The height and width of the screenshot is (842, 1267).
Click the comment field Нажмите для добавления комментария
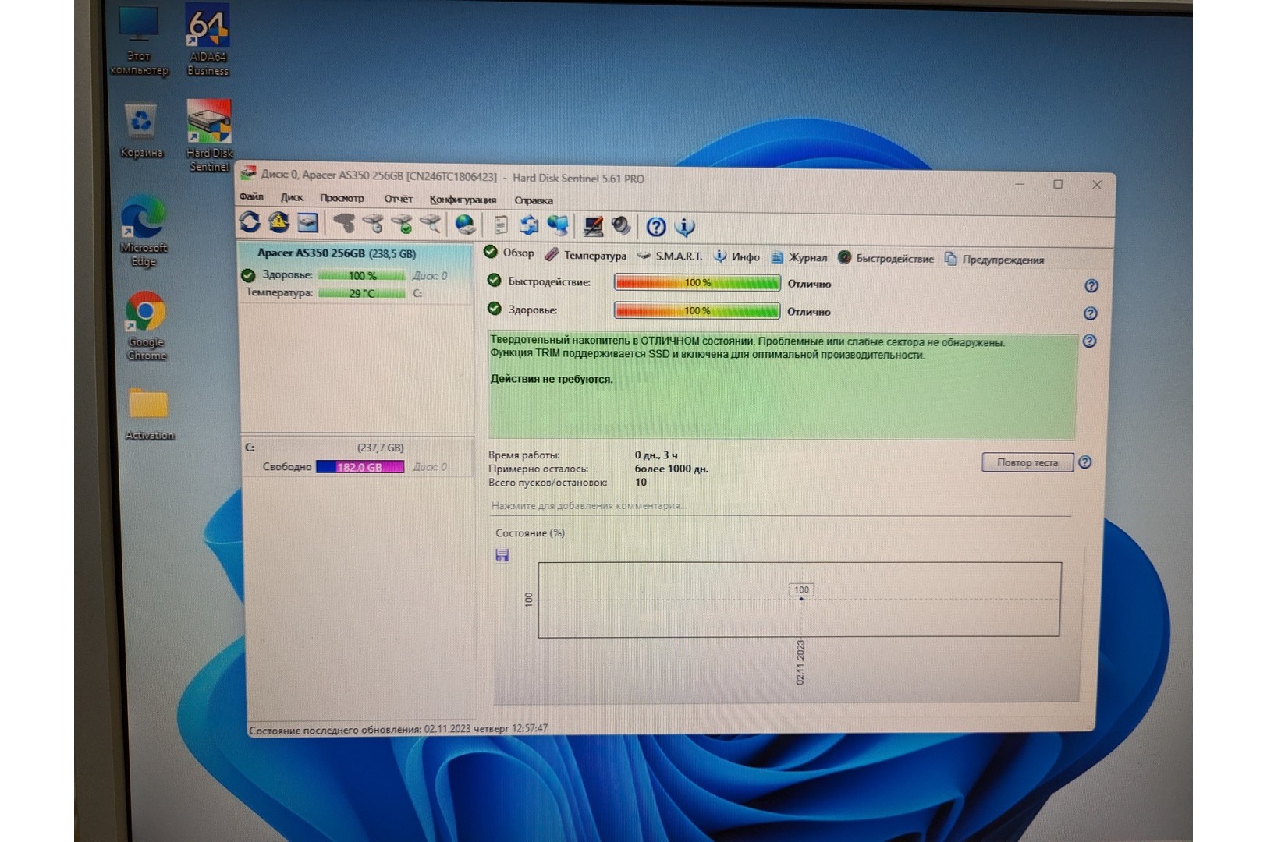[780, 505]
